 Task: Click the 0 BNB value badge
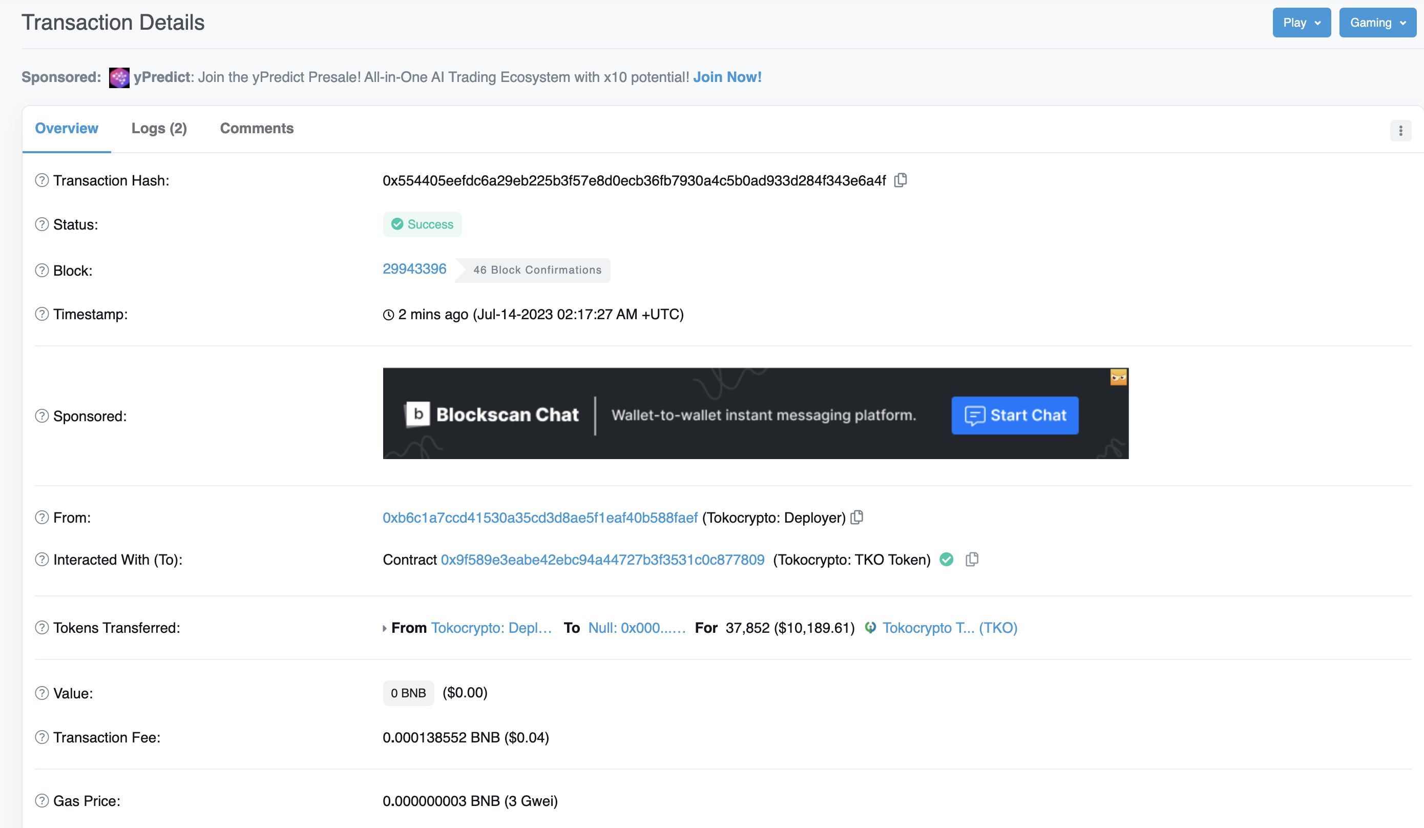pyautogui.click(x=408, y=693)
